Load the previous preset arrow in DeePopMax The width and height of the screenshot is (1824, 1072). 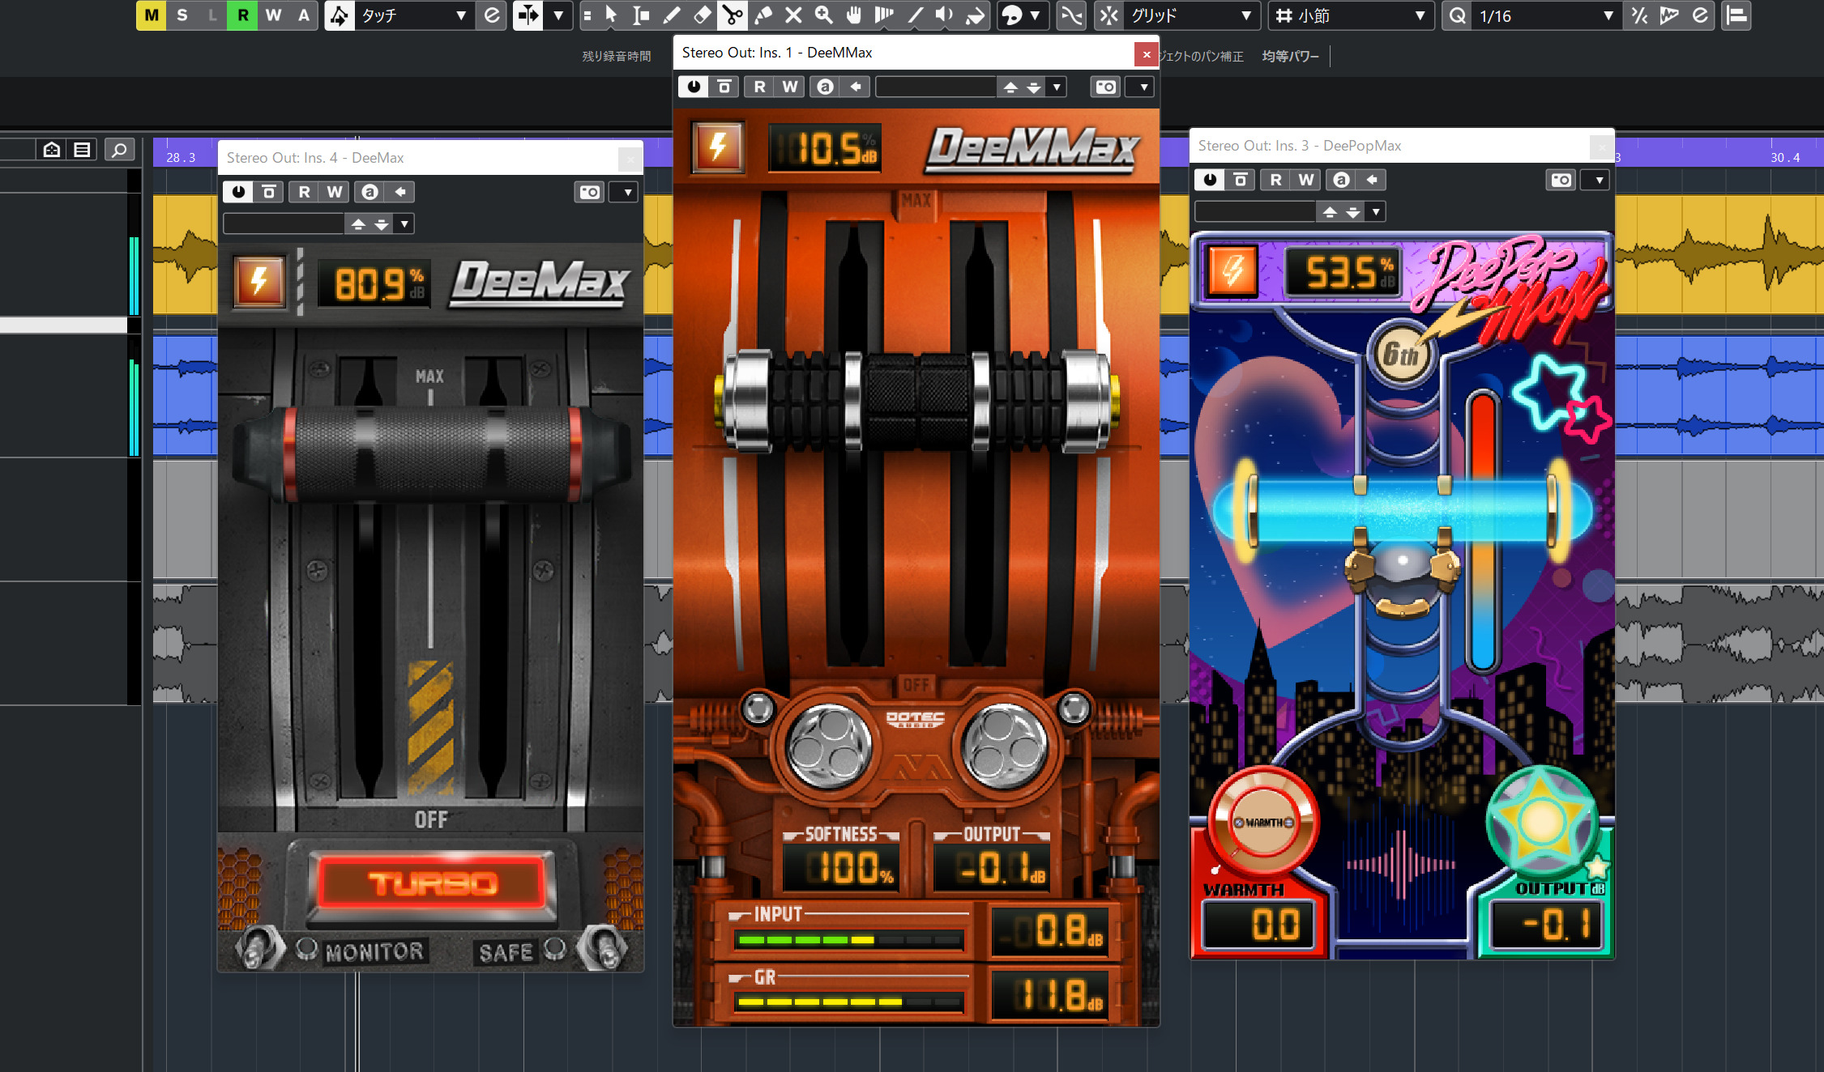coord(1329,212)
